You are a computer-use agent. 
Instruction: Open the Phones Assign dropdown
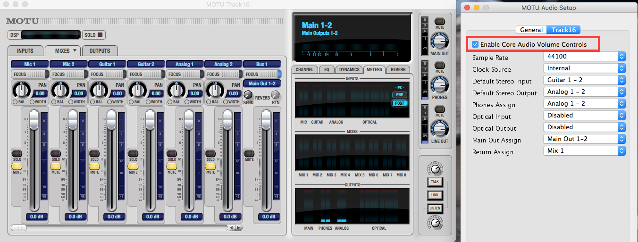(x=584, y=104)
